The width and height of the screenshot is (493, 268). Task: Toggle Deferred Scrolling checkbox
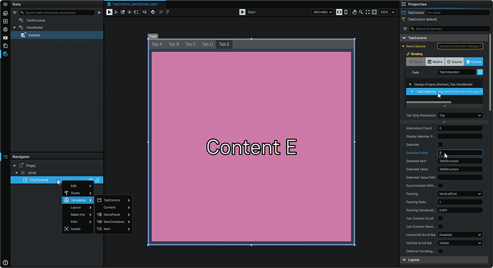point(440,251)
